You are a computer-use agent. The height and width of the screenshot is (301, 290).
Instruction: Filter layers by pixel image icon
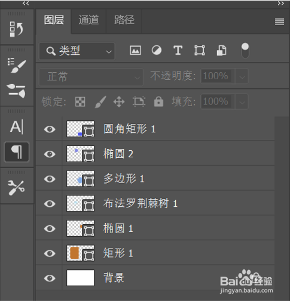point(136,50)
